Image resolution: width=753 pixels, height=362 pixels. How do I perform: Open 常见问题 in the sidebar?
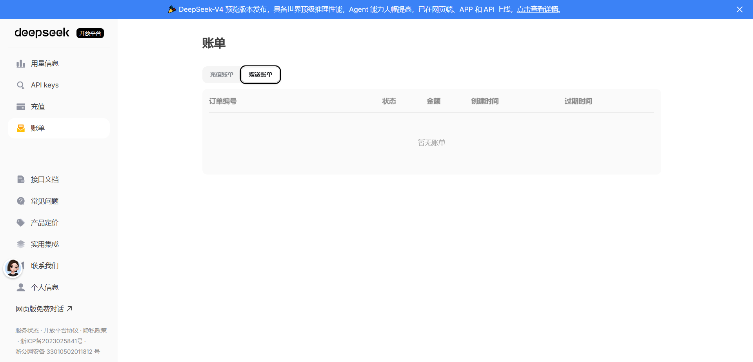[x=59, y=201]
